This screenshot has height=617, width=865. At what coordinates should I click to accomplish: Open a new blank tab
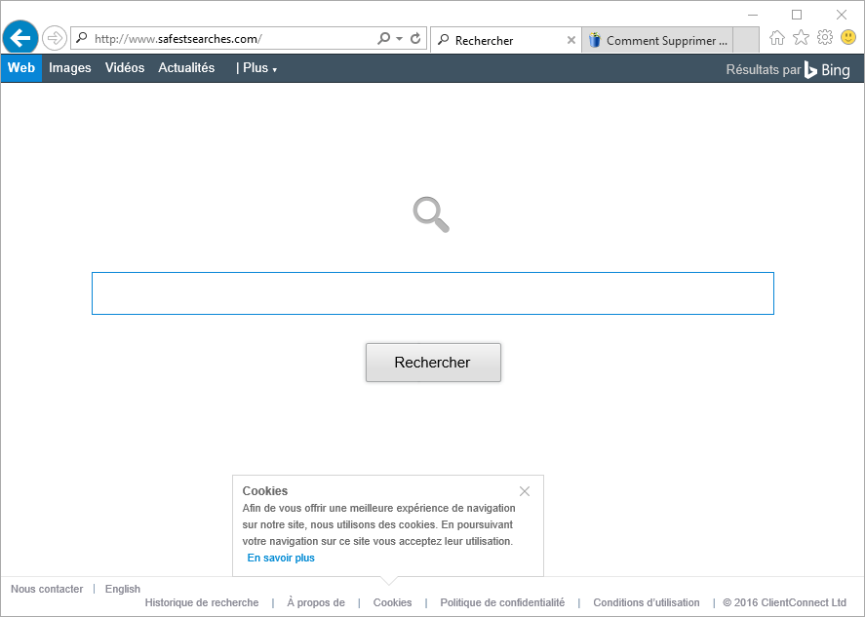pyautogui.click(x=746, y=40)
